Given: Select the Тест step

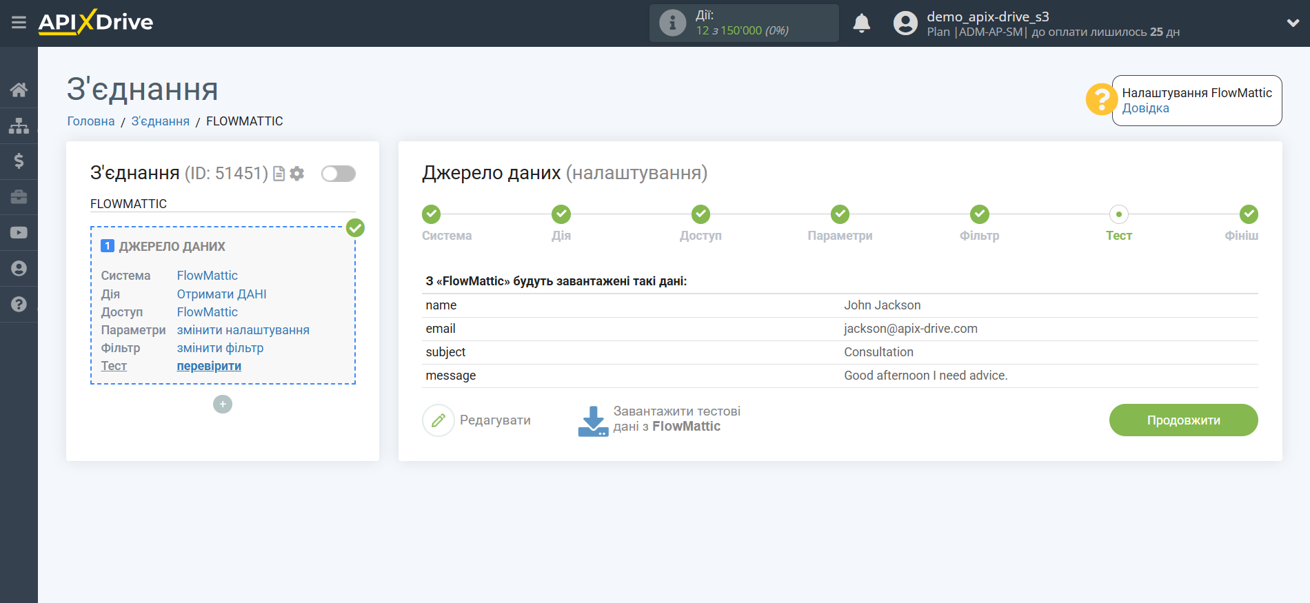Looking at the screenshot, I should click(x=1119, y=214).
